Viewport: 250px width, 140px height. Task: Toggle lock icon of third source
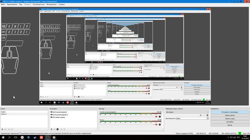click(x=54, y=117)
